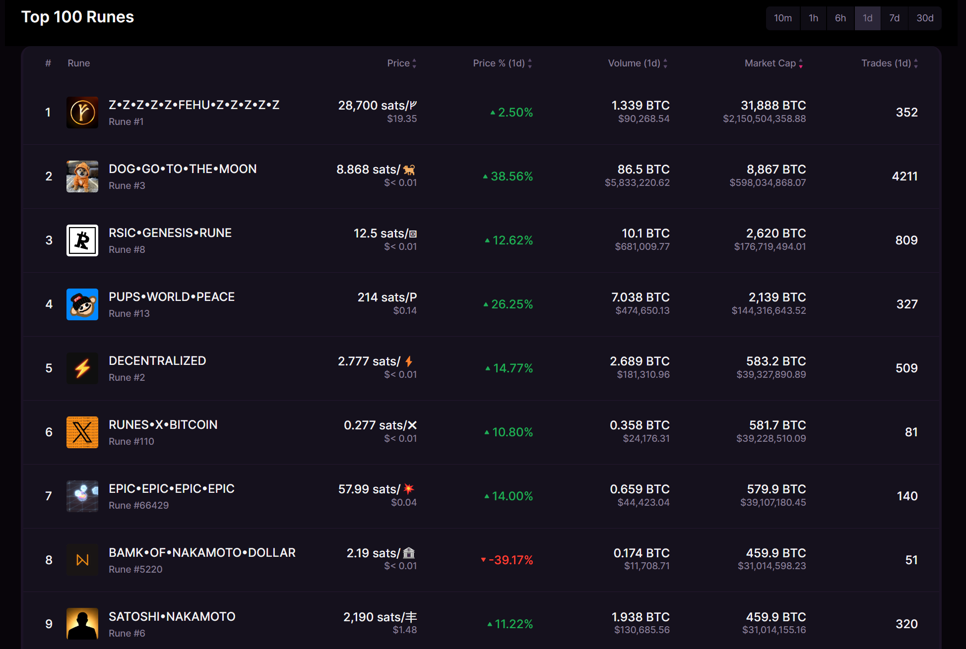The image size is (966, 649).
Task: Open the RUNES•X•BITCOIN rune name link
Action: tap(163, 425)
